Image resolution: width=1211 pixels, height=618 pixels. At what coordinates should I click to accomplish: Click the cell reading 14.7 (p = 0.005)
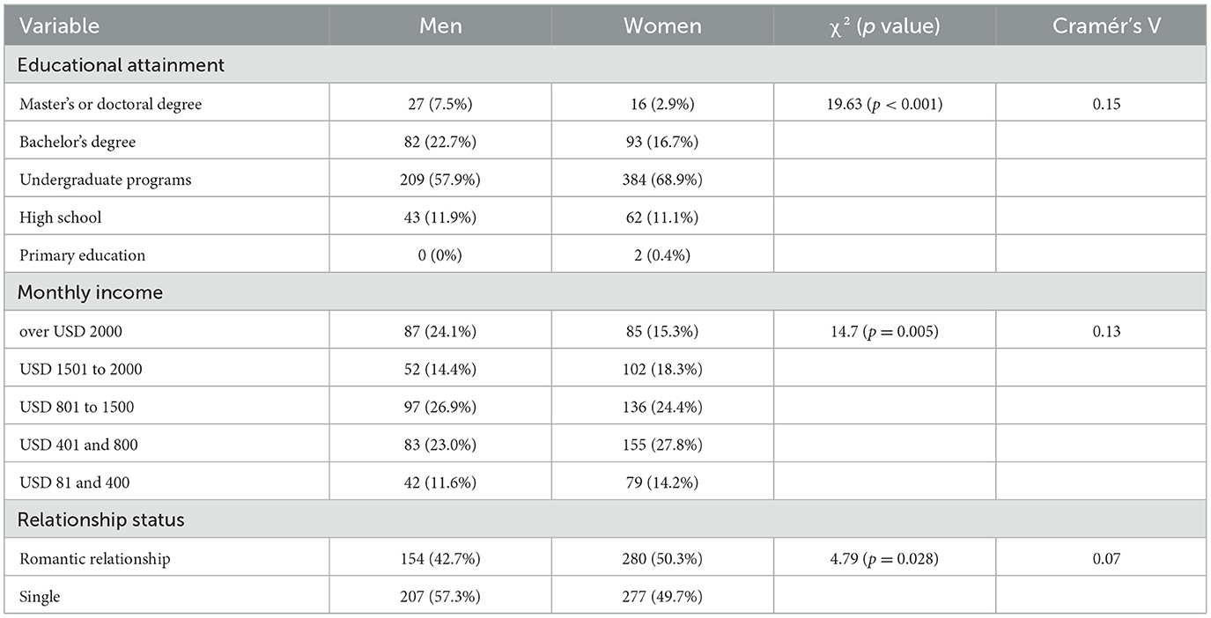pyautogui.click(x=884, y=332)
